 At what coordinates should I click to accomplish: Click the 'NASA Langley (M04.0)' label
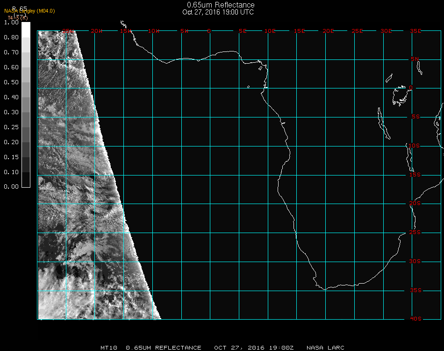[29, 11]
